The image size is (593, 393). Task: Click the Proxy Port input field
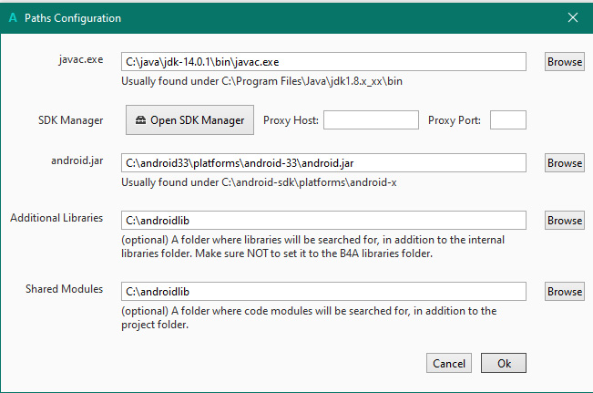tap(508, 120)
